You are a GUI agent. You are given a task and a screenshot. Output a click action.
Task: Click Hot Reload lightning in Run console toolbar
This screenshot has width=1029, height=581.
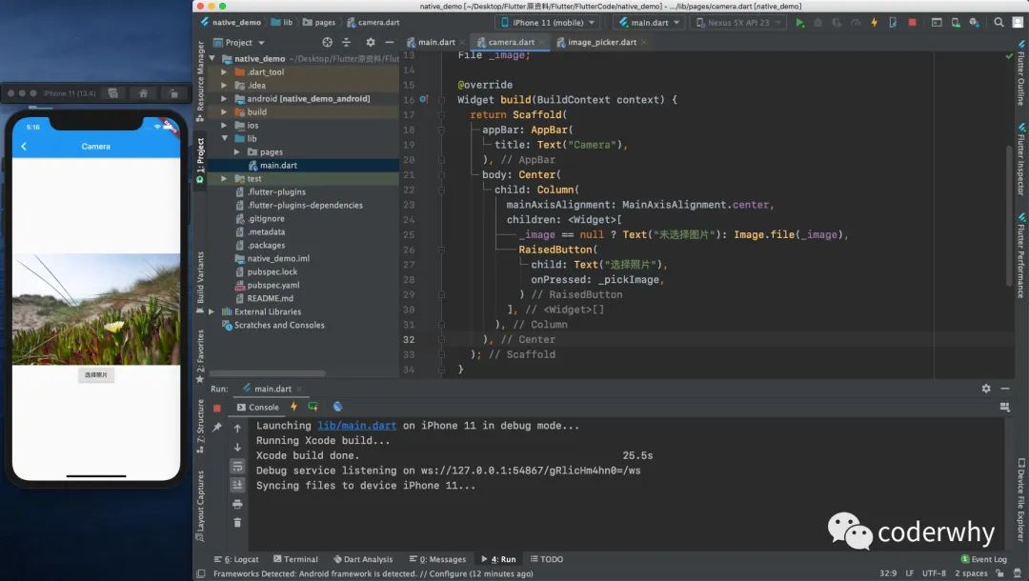click(294, 407)
